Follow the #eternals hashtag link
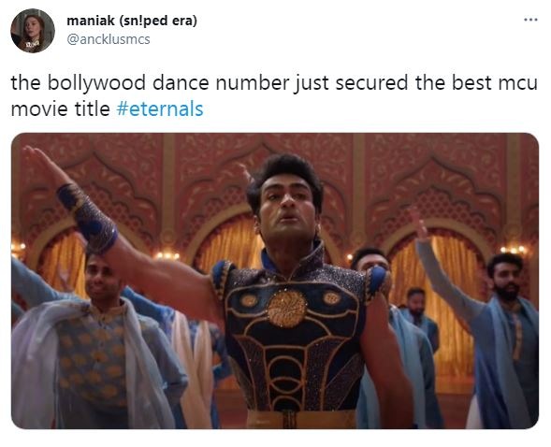551x447 pixels. coord(160,108)
